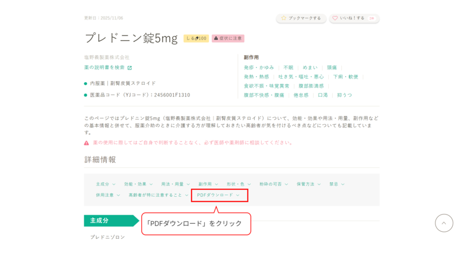Open the 不眠 side effect link

(x=289, y=68)
